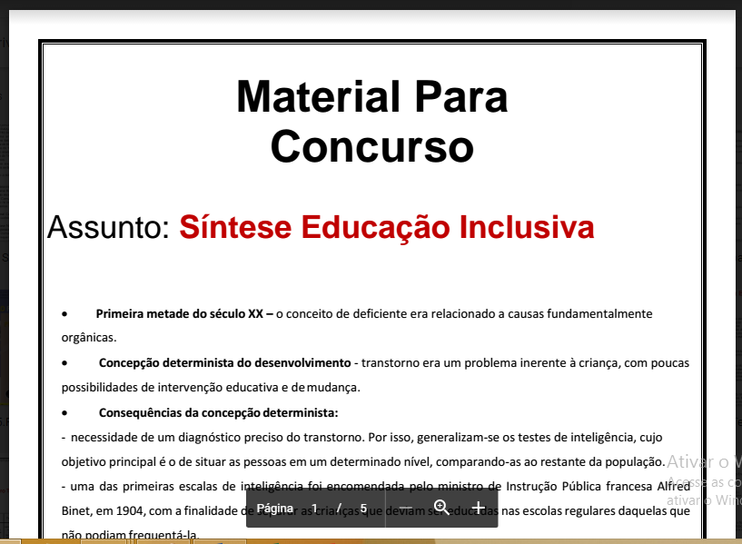This screenshot has height=544, width=742.
Task: Click the slash separator between page numbers
Action: [x=339, y=509]
